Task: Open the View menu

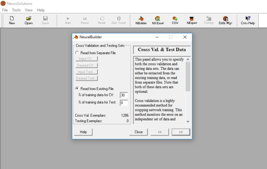Action: click(x=28, y=10)
